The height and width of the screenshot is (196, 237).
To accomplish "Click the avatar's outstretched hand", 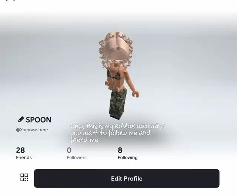I will 136,94.
